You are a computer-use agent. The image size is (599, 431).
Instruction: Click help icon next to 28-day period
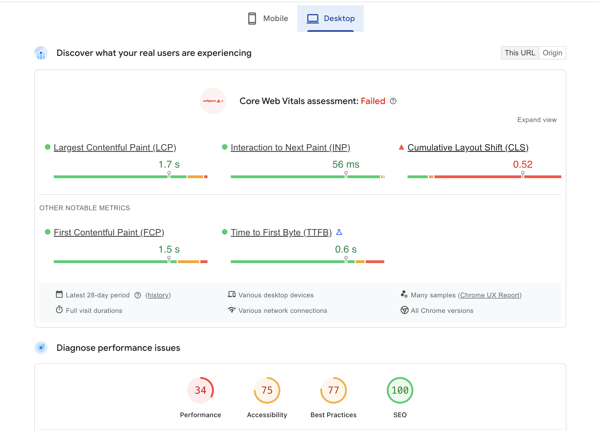(138, 295)
